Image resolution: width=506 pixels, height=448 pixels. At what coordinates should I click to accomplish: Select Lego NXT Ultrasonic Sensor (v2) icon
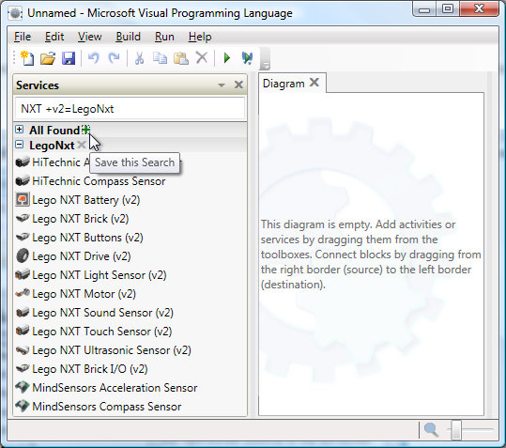click(x=23, y=349)
